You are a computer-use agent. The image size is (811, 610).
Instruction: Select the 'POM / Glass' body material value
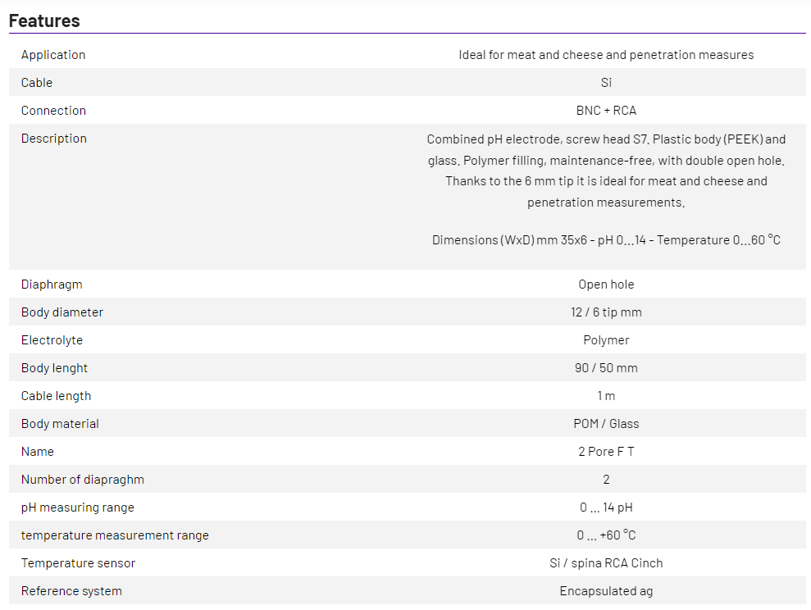coord(606,424)
